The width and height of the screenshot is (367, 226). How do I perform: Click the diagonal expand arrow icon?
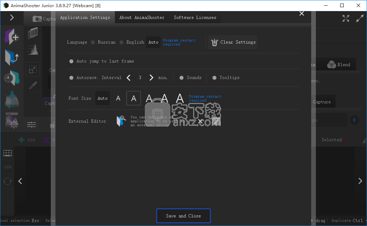(x=360, y=18)
